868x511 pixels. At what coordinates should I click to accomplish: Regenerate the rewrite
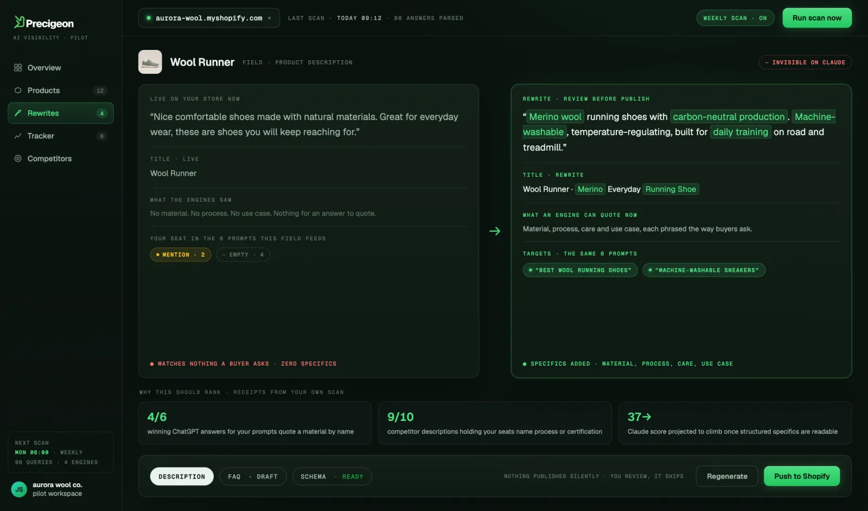tap(727, 476)
